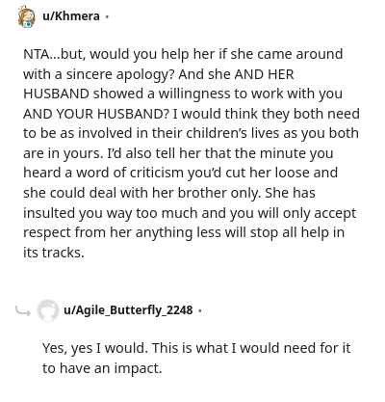Image resolution: width=385 pixels, height=402 pixels.
Task: Open u/Khmera's profile avatar
Action: (x=26, y=16)
